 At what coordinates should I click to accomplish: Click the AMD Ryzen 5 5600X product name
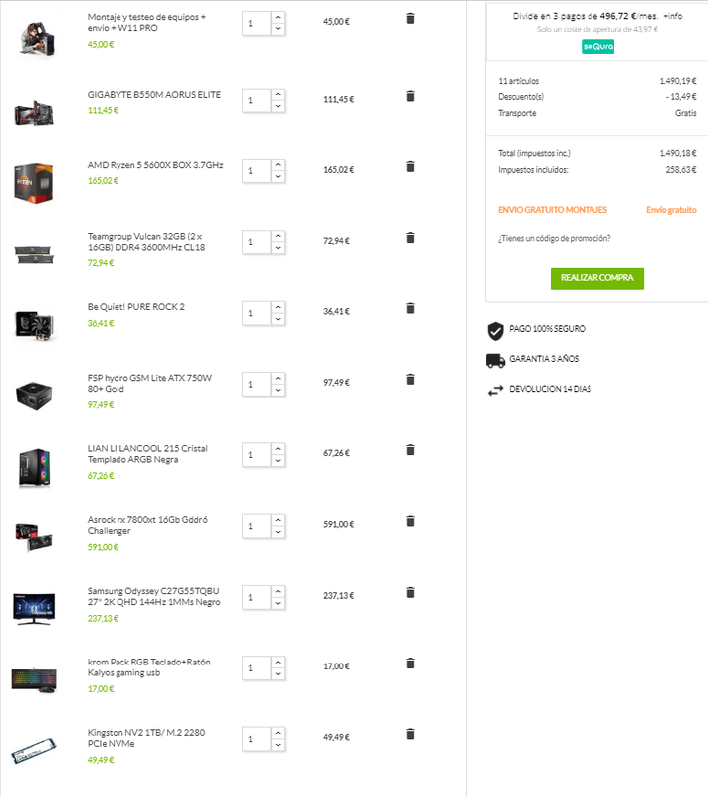155,165
